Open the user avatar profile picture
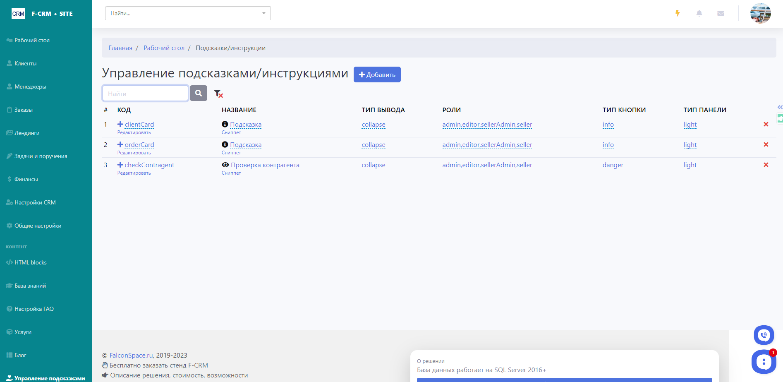The image size is (783, 382). (760, 13)
